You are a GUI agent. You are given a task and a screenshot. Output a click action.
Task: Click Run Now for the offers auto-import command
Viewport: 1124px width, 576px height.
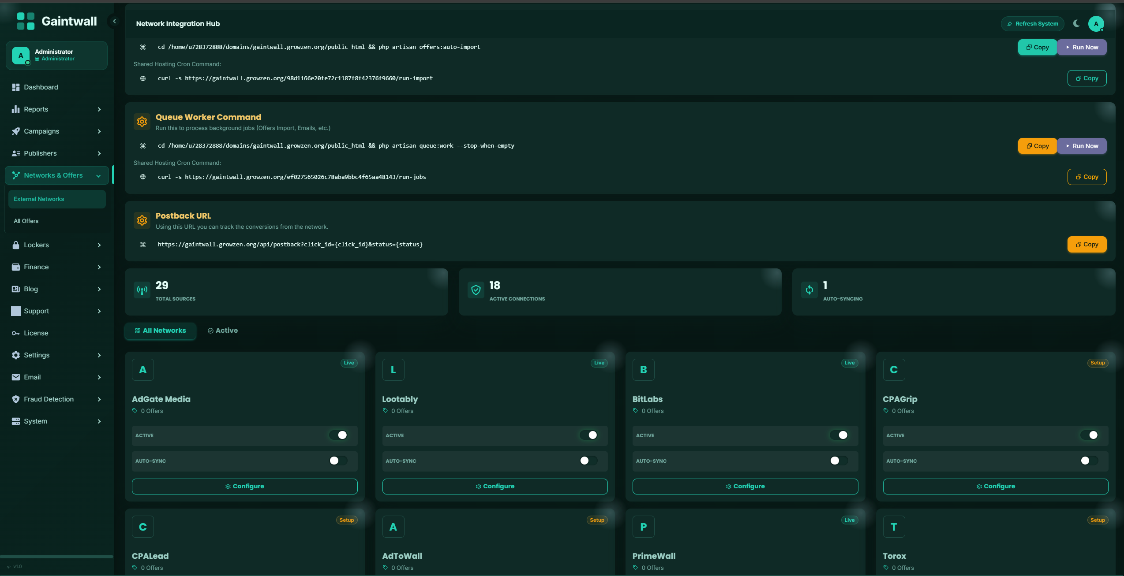point(1082,47)
